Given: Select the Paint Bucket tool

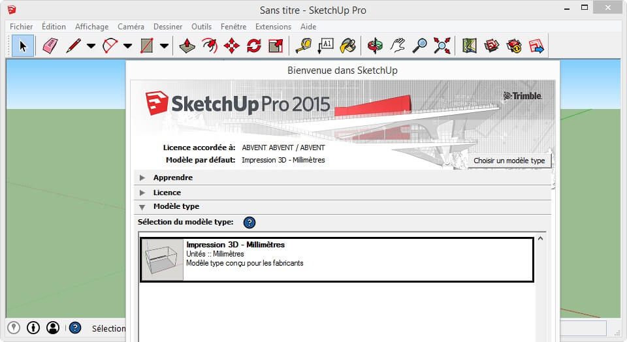Looking at the screenshot, I should (x=348, y=46).
